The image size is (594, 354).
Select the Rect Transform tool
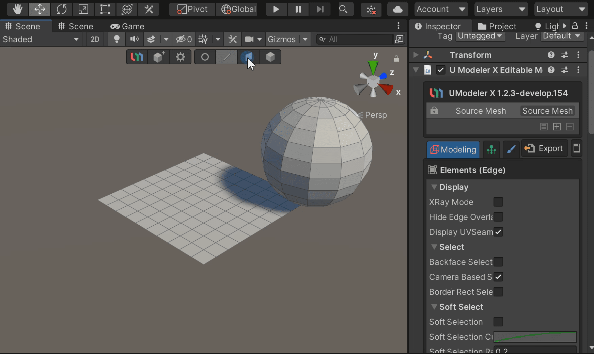point(105,9)
